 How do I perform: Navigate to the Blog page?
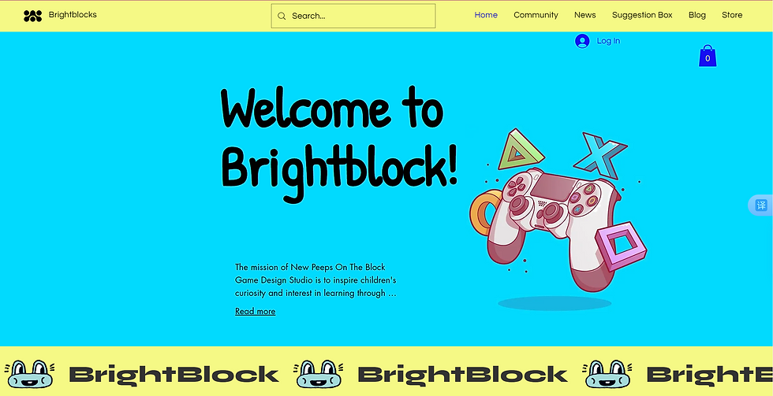click(x=697, y=15)
